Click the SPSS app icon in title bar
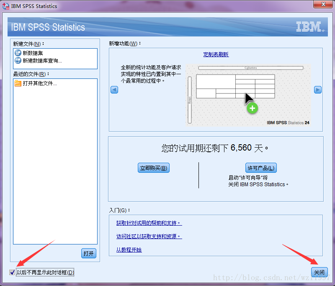Viewport: 335px width, 286px height. click(6, 6)
